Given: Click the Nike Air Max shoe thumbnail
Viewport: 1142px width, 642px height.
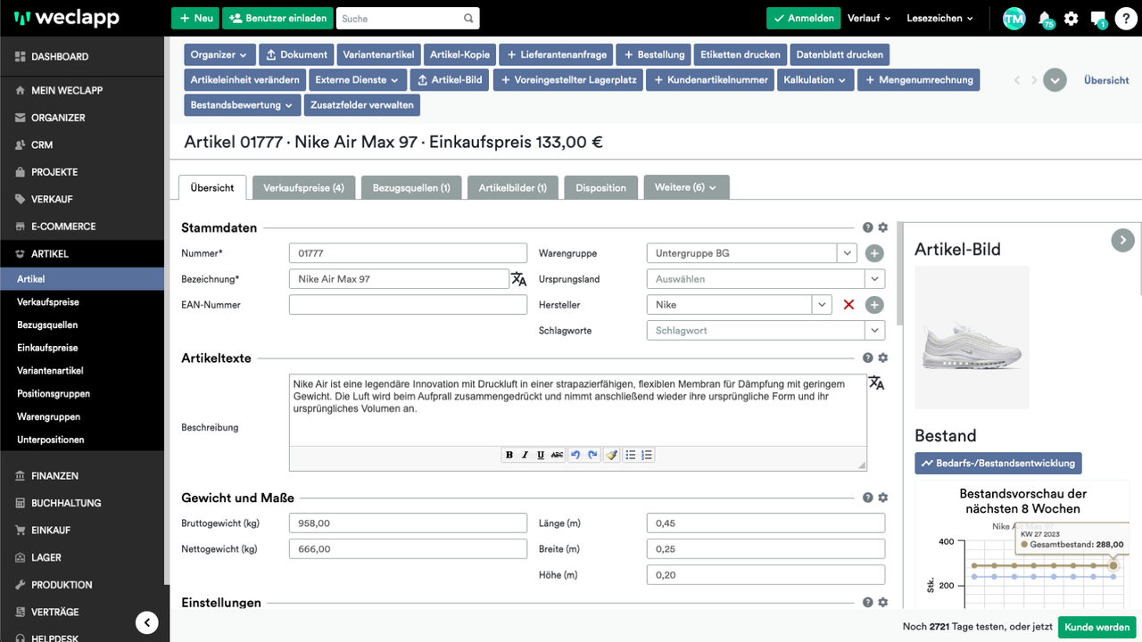Looking at the screenshot, I should (972, 337).
